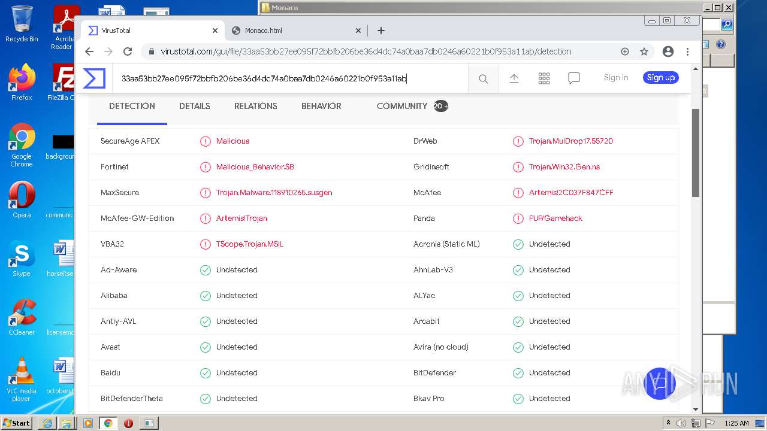The image size is (767, 431).
Task: Click the Opera taskbar icon
Action: click(x=128, y=423)
